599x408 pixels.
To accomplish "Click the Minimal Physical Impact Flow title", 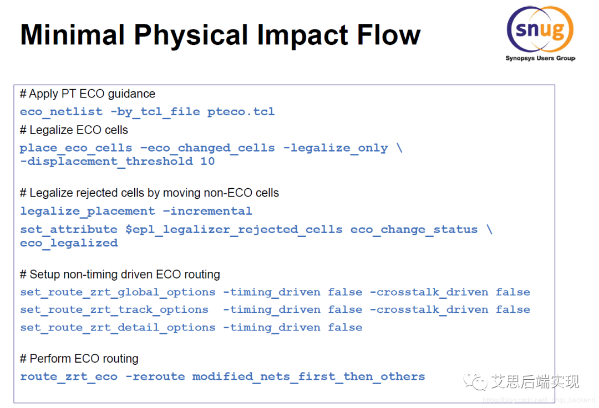I will [x=220, y=34].
